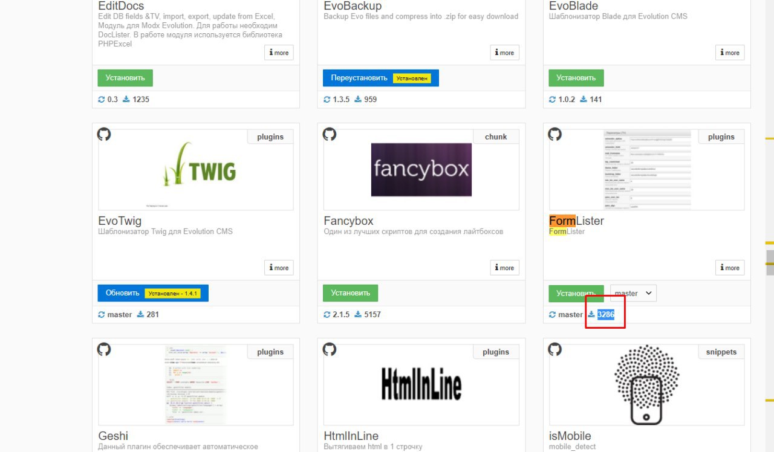The width and height of the screenshot is (774, 452).
Task: Click download icon next to 959
Action: point(358,99)
